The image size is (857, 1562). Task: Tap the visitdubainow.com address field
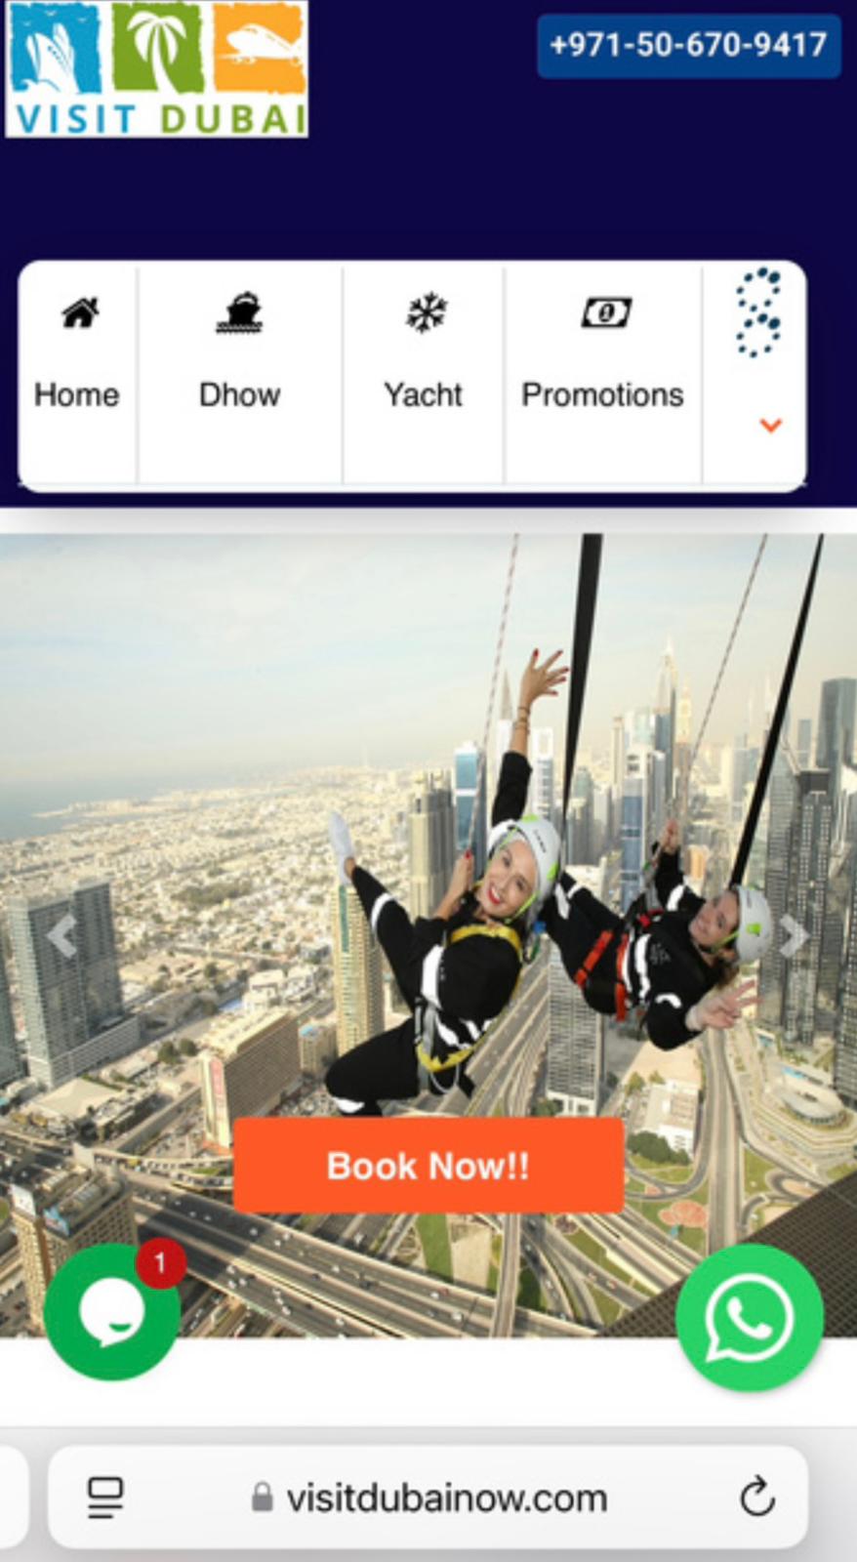click(x=428, y=1498)
